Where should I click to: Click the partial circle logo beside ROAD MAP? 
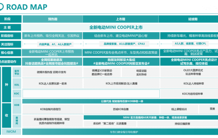pyautogui.click(x=2, y=7)
